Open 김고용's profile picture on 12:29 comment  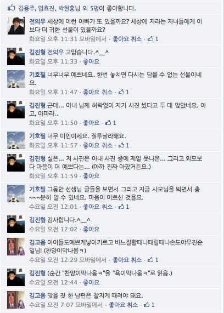click(x=16, y=247)
